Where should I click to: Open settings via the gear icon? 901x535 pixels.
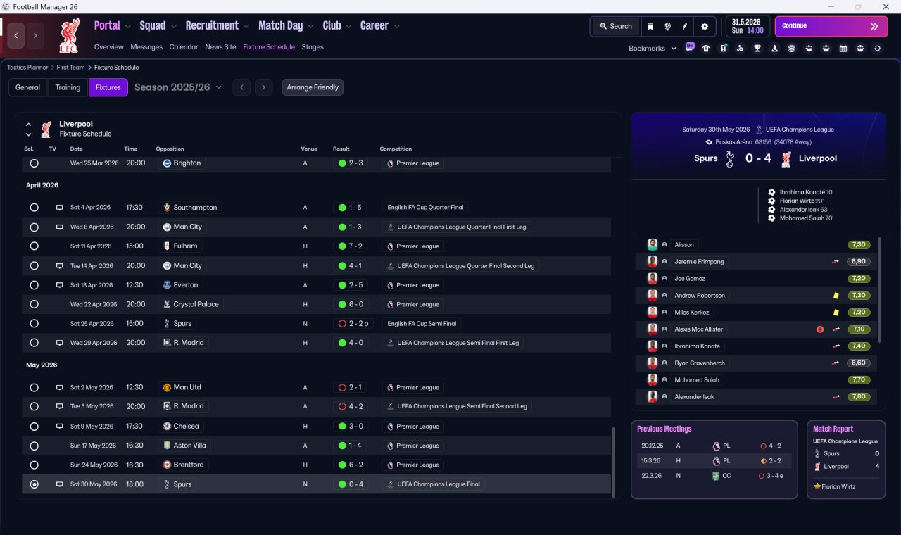705,26
